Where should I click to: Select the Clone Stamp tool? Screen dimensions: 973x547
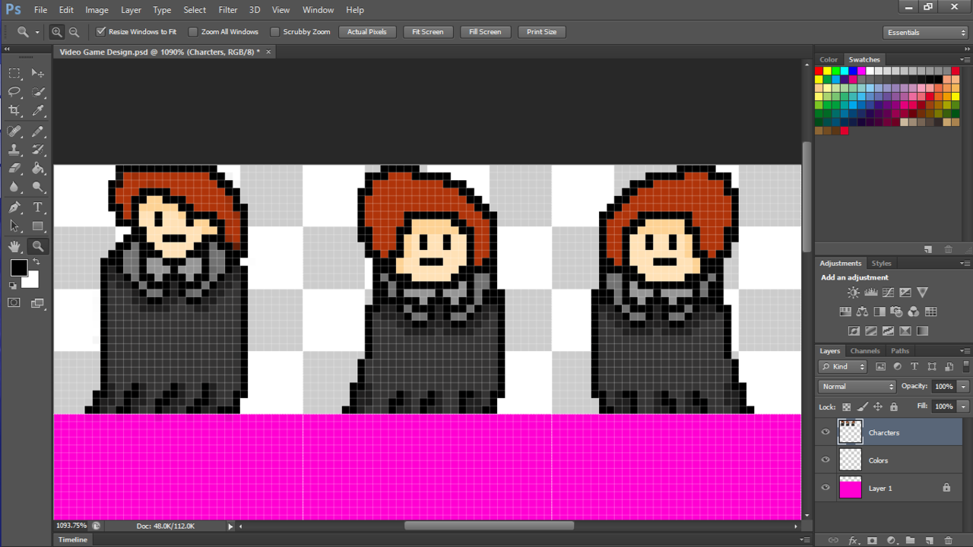pyautogui.click(x=14, y=150)
